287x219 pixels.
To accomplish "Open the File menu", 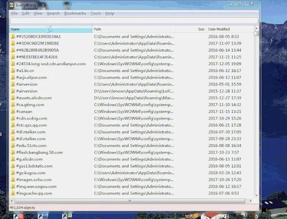I will 14,13.
